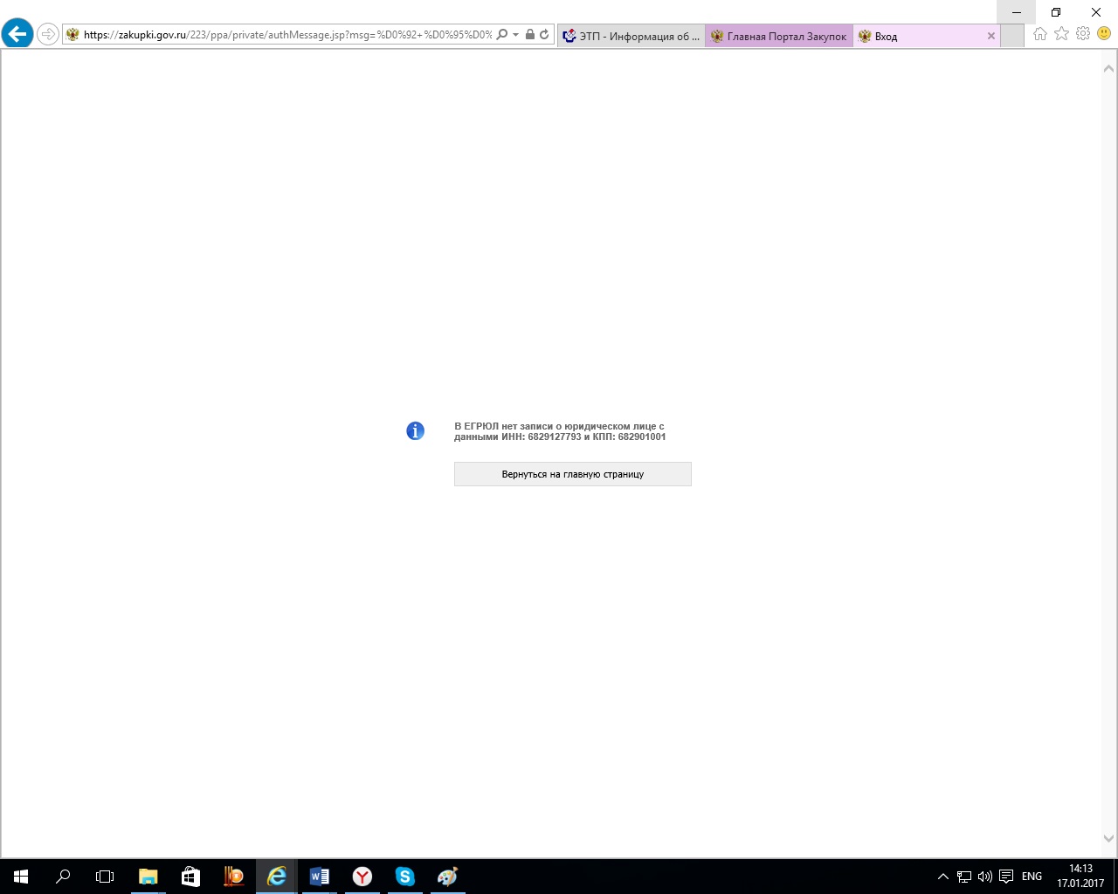Show hidden system tray icons
The width and height of the screenshot is (1118, 894).
point(942,877)
